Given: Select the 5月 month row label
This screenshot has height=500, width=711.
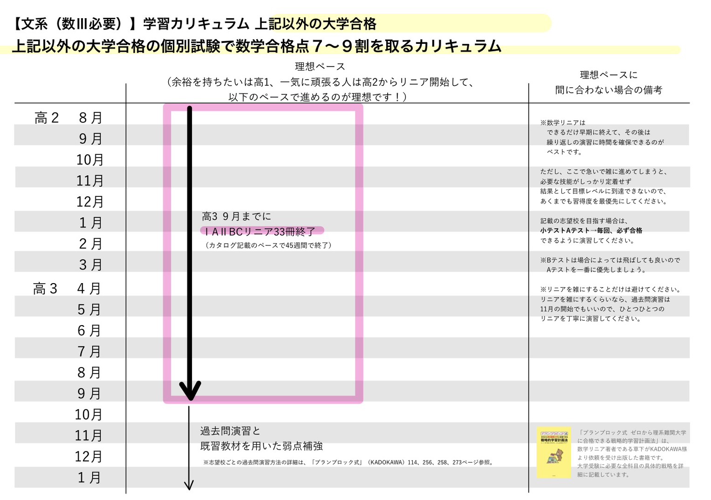Looking at the screenshot, I should click(x=89, y=310).
